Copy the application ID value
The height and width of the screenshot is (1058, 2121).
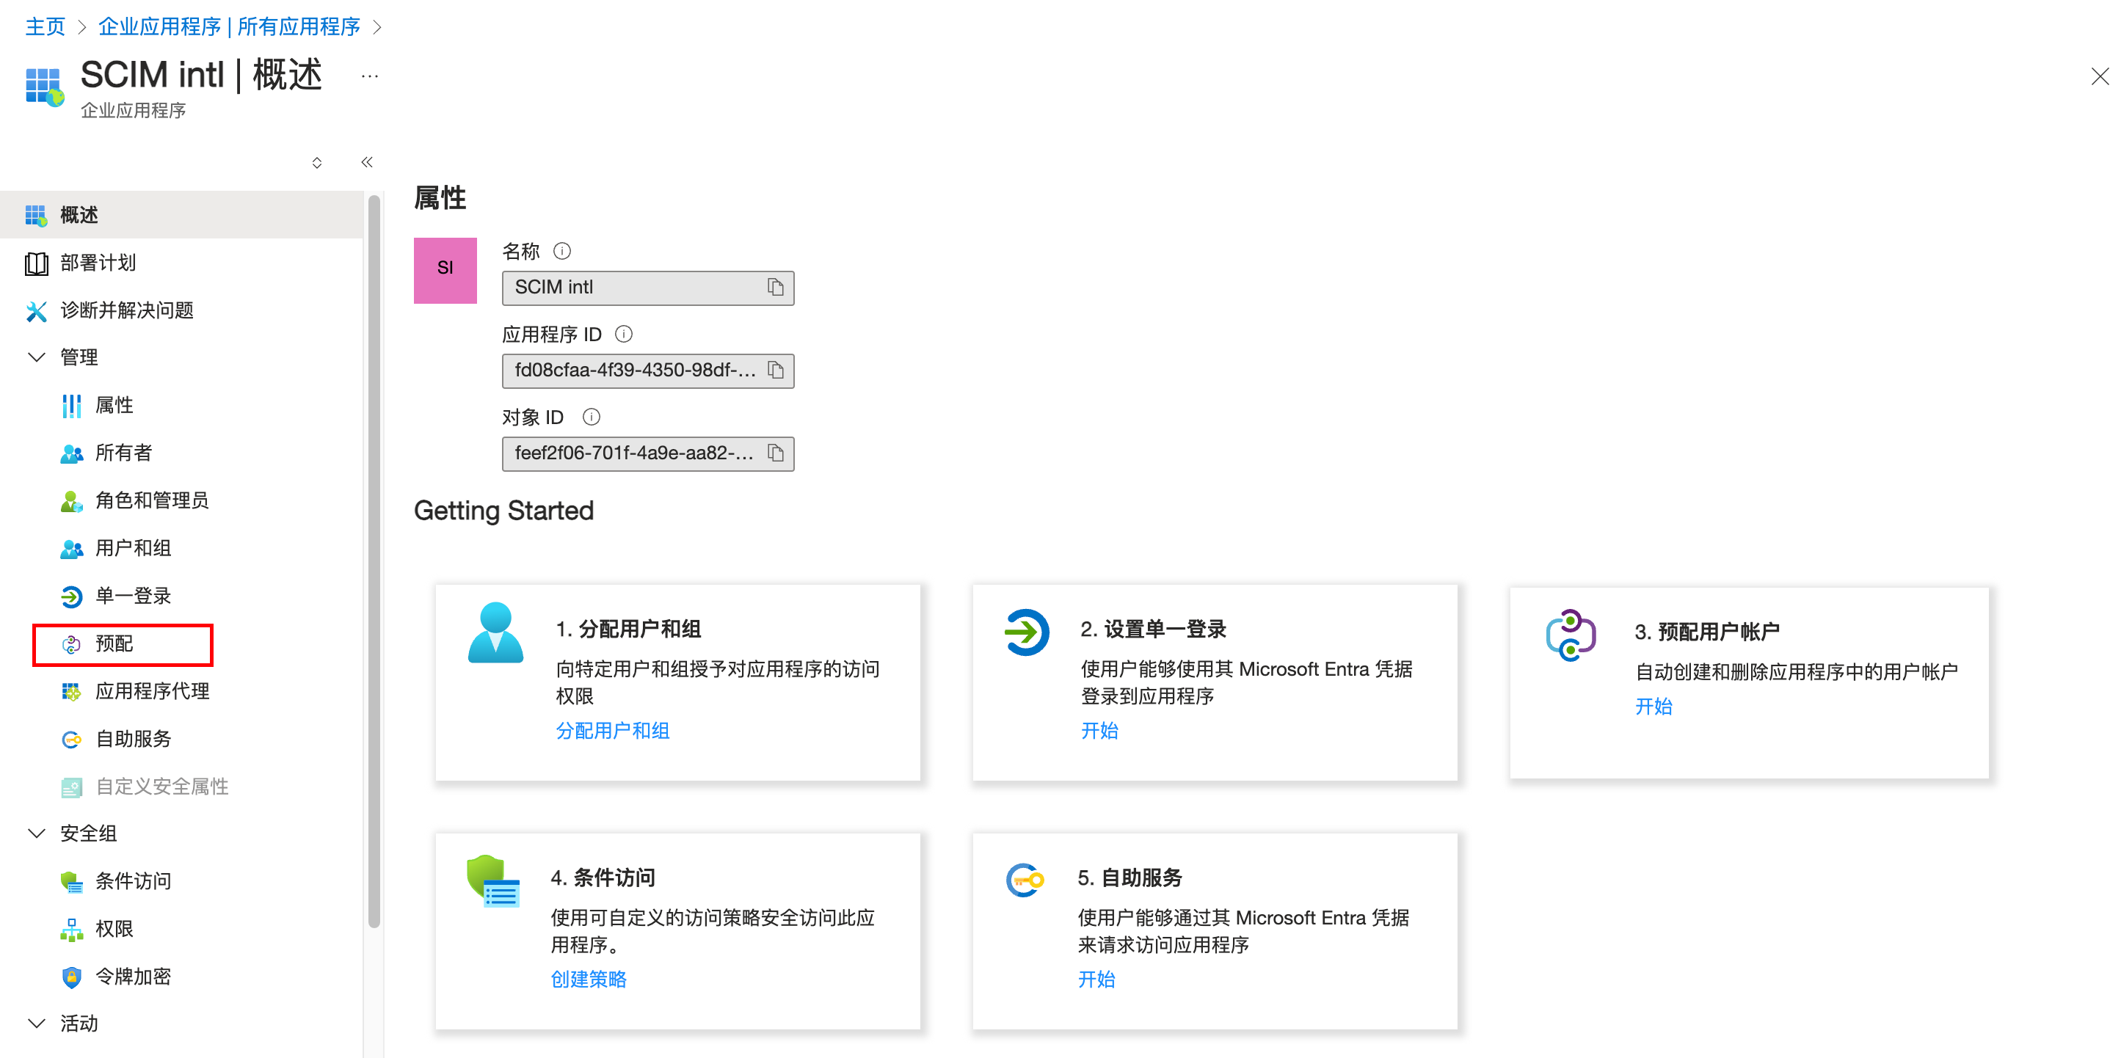[x=775, y=371]
